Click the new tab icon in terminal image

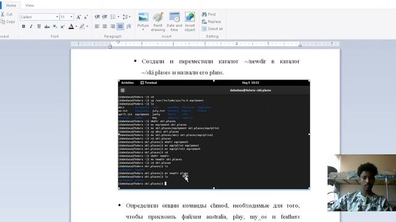coord(123,91)
